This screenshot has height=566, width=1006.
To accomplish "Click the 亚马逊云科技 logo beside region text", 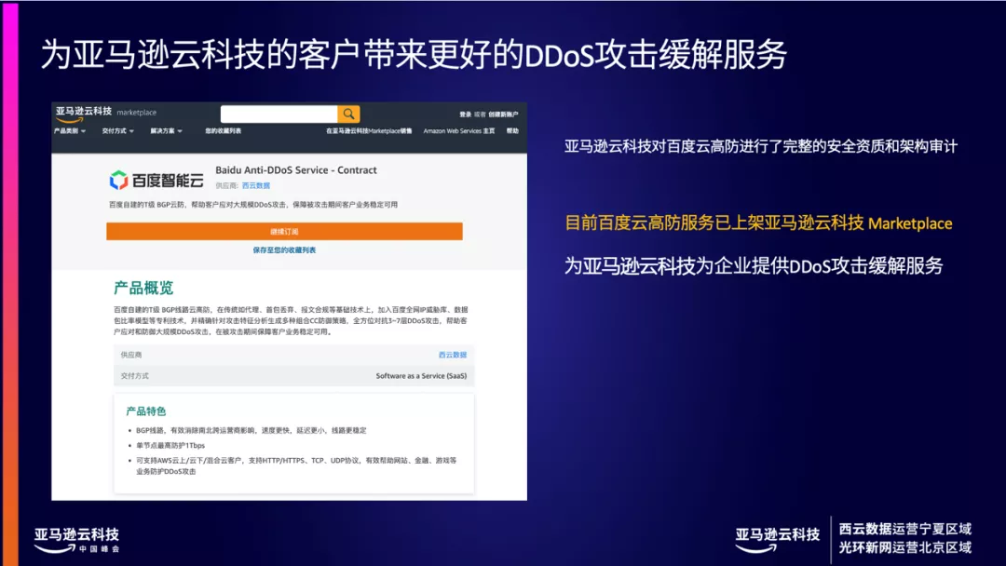I will tap(777, 539).
